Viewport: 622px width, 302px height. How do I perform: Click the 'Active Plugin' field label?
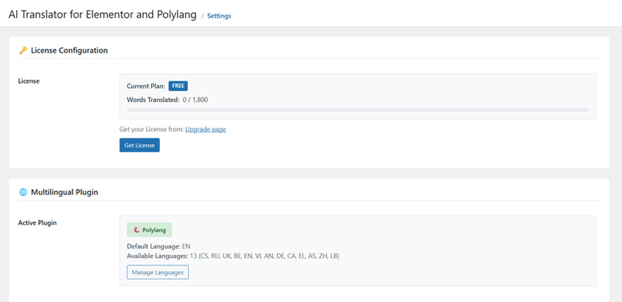37,223
